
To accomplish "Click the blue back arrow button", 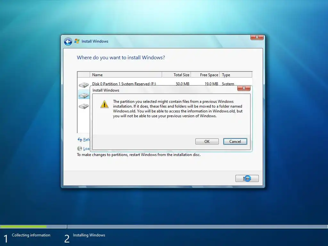I will 68,42.
